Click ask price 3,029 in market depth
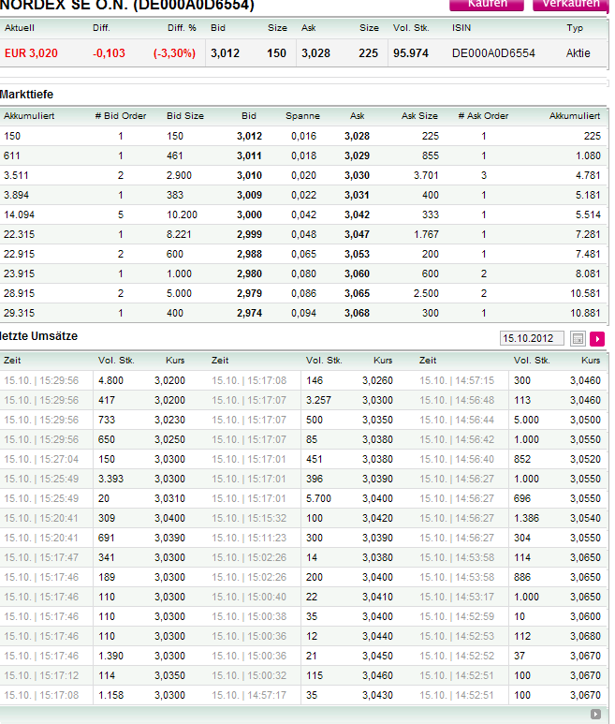 pyautogui.click(x=357, y=155)
